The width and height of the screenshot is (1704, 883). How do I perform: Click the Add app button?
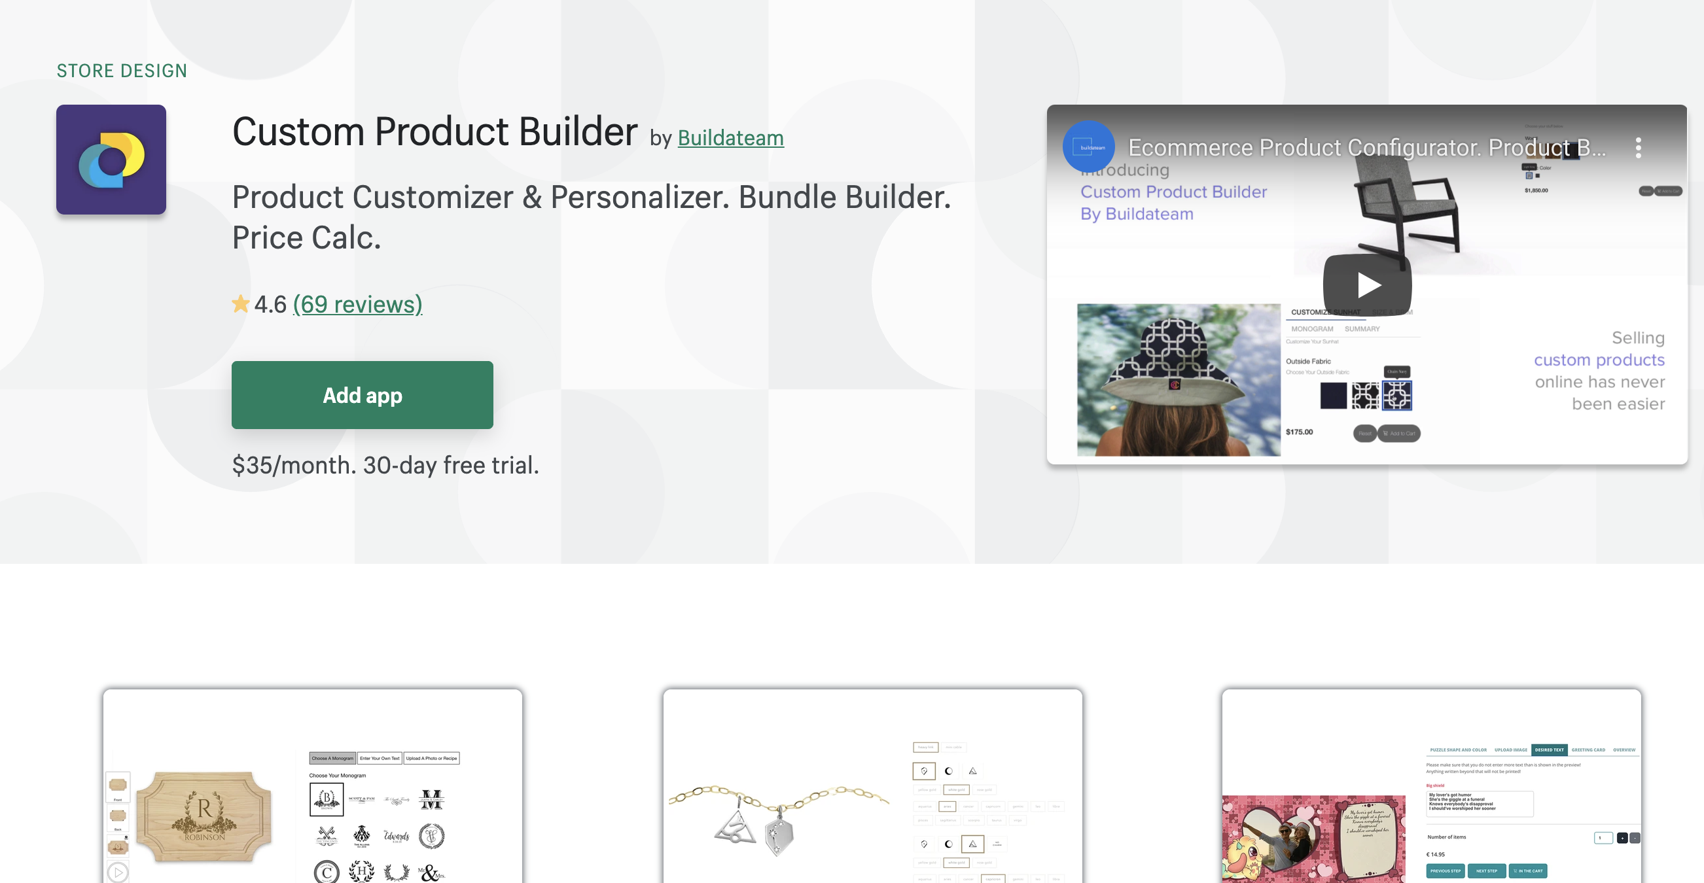click(x=363, y=395)
